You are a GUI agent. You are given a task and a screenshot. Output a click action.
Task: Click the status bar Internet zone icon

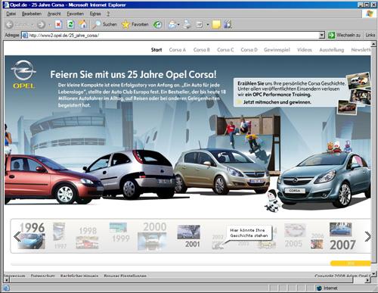pos(319,288)
